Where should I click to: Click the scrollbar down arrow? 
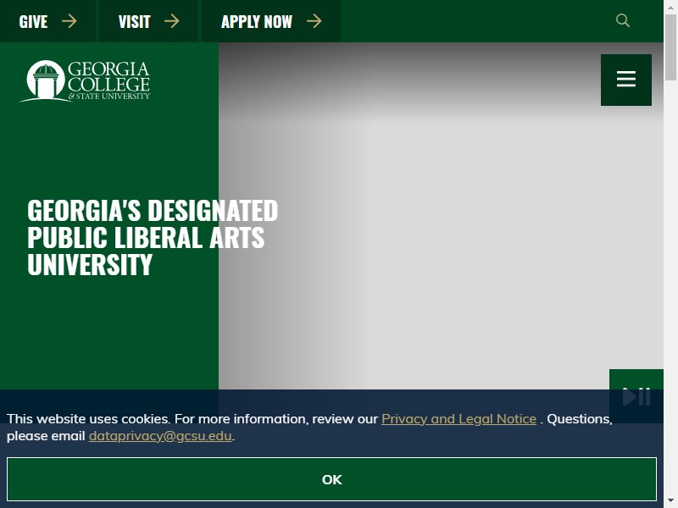(670, 502)
